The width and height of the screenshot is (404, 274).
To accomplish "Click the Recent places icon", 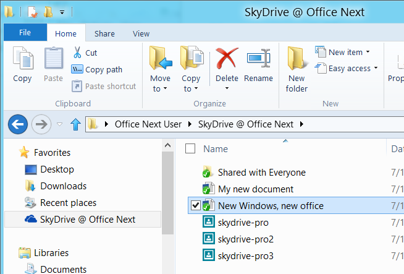I will coord(30,202).
